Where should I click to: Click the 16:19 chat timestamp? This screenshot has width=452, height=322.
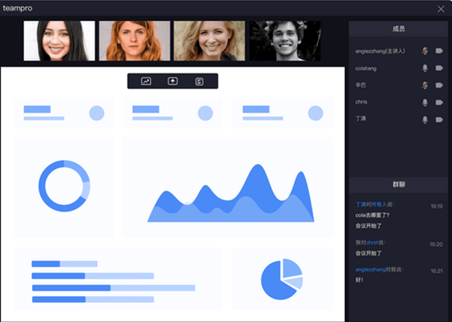[437, 207]
